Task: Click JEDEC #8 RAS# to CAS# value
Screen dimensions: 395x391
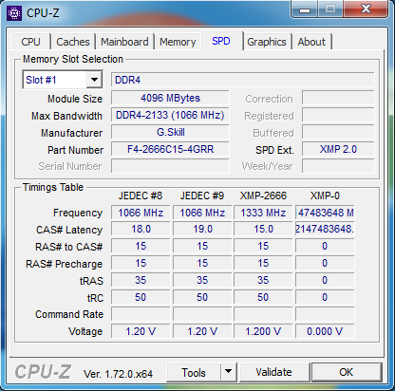Action: [141, 246]
